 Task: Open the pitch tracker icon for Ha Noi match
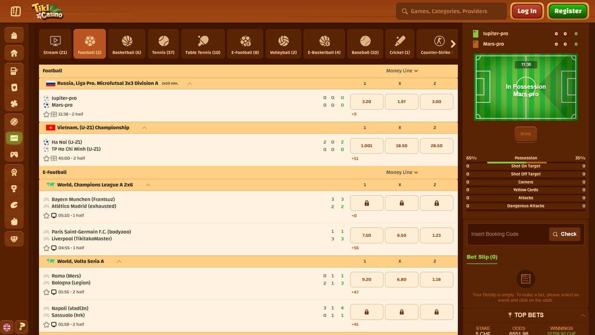[54, 158]
